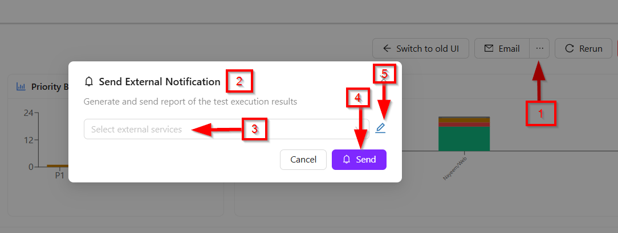618x233 pixels.
Task: Click the P1 label under the chart
Action: (59, 176)
